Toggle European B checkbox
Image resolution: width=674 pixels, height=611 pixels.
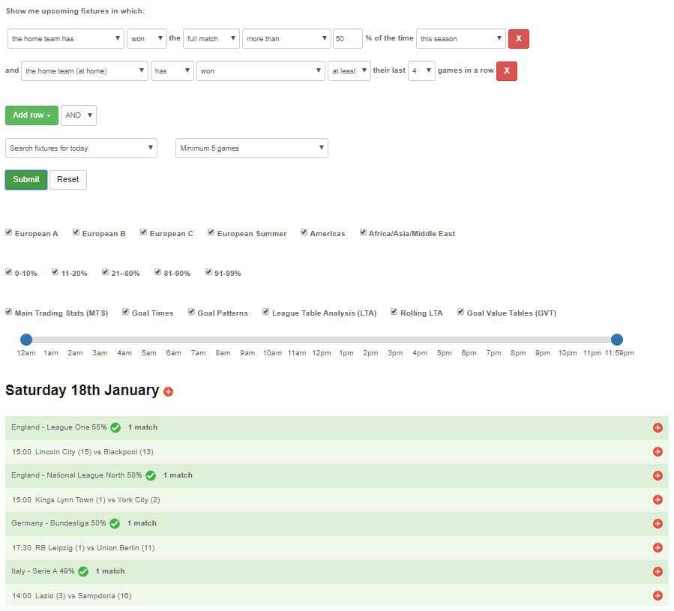(x=76, y=232)
